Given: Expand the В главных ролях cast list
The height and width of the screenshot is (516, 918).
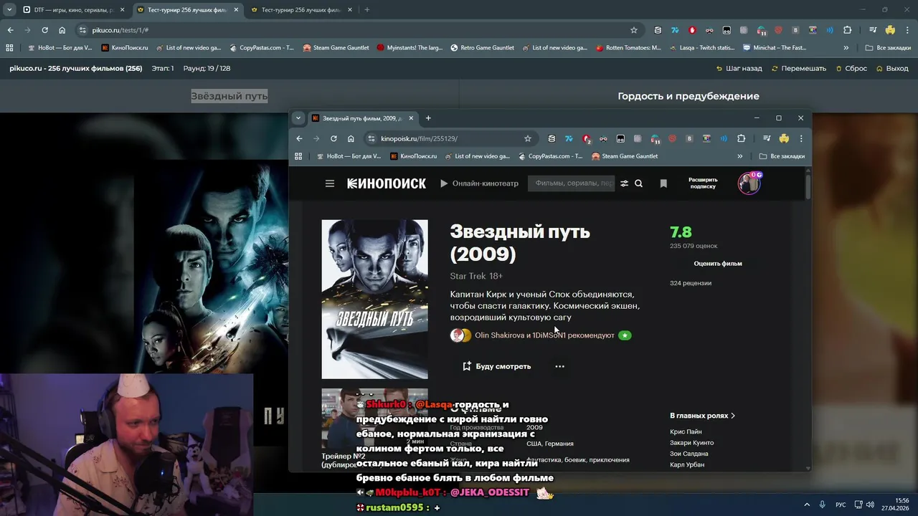Looking at the screenshot, I should click(702, 416).
